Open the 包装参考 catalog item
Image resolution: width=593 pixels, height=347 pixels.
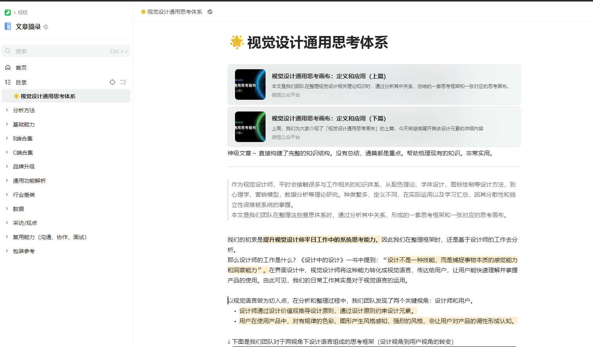[x=24, y=251]
